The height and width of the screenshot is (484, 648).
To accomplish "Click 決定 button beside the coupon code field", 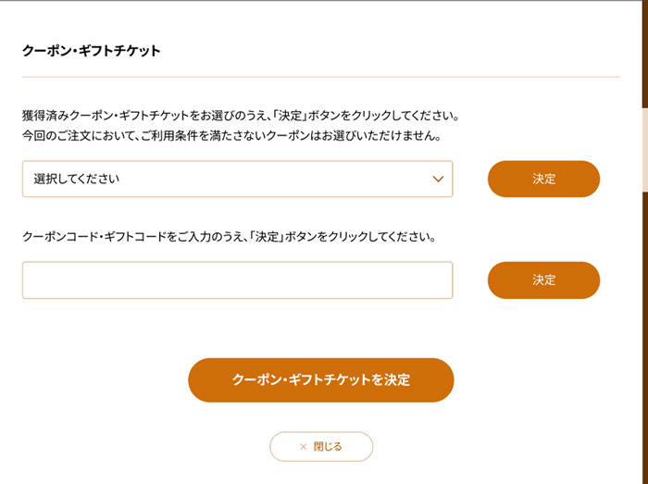I will 543,280.
